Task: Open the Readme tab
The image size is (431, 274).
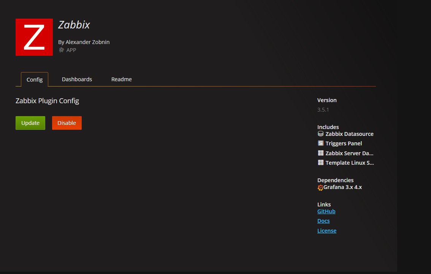Action: (x=122, y=79)
